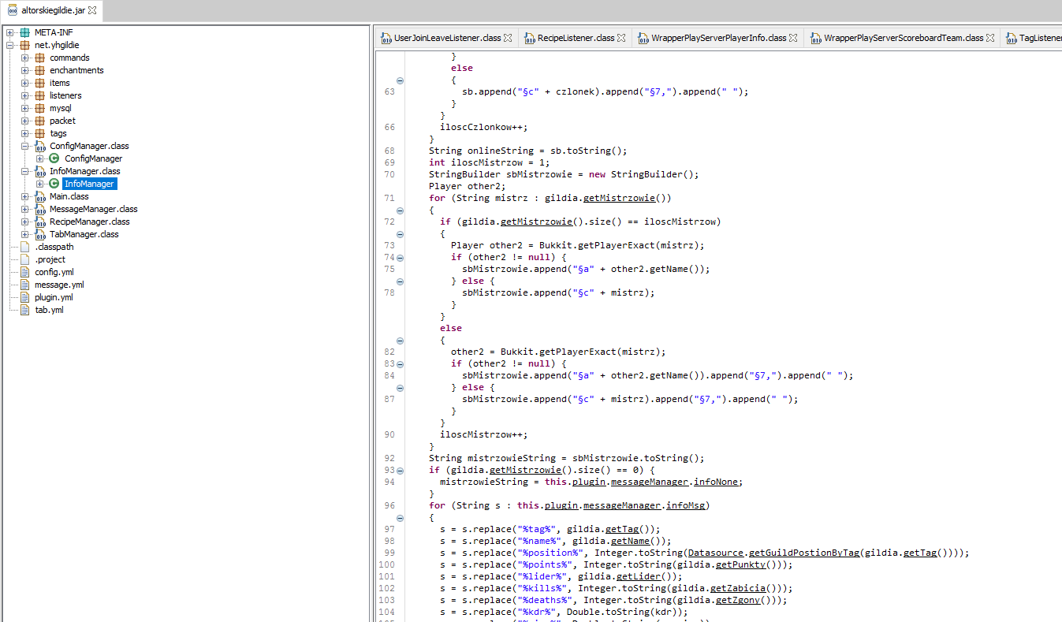Follow the getGuildPostionByTag method link

pyautogui.click(x=803, y=553)
